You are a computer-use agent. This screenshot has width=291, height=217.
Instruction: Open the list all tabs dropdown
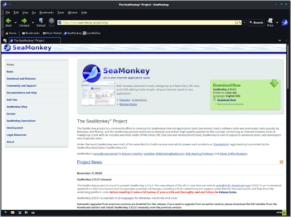pos(280,40)
